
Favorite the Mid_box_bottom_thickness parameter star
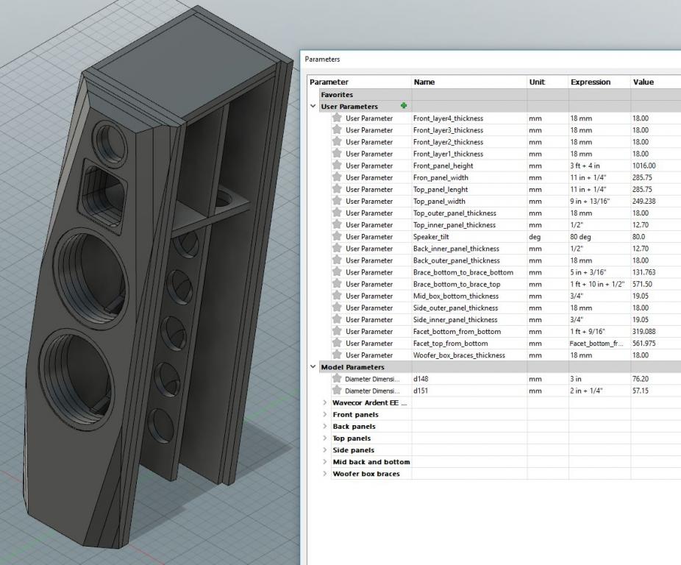pyautogui.click(x=337, y=295)
